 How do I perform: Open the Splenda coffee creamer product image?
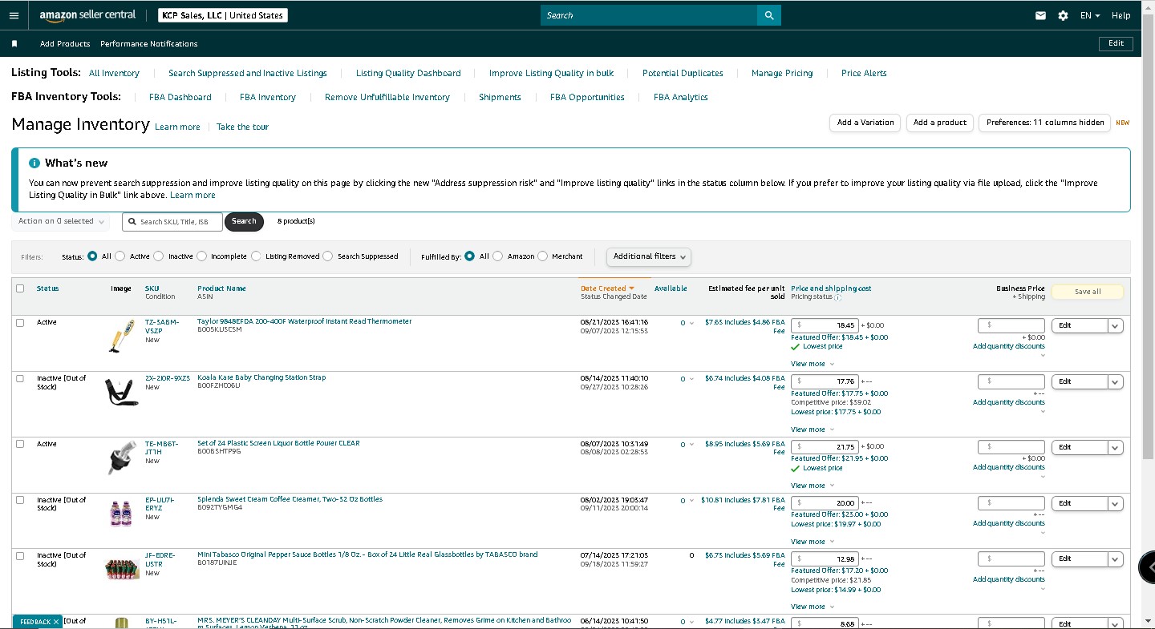[x=121, y=513]
